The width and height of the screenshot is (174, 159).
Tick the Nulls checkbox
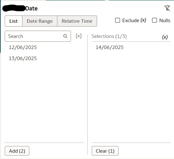coord(154,20)
